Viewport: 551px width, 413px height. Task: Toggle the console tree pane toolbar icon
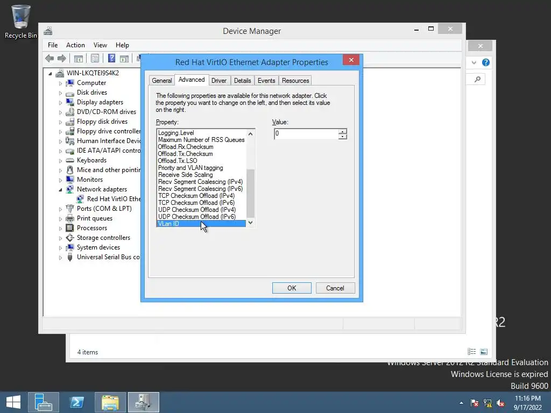click(x=79, y=58)
